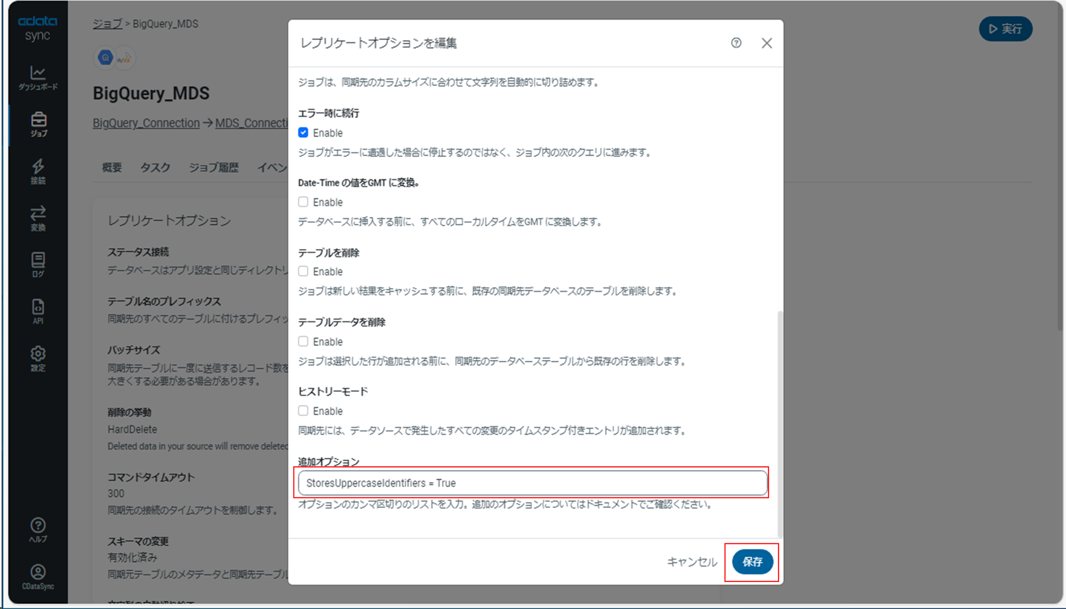The height and width of the screenshot is (609, 1066).
Task: Click the コマンドタイムアウト value 300
Action: pos(116,493)
